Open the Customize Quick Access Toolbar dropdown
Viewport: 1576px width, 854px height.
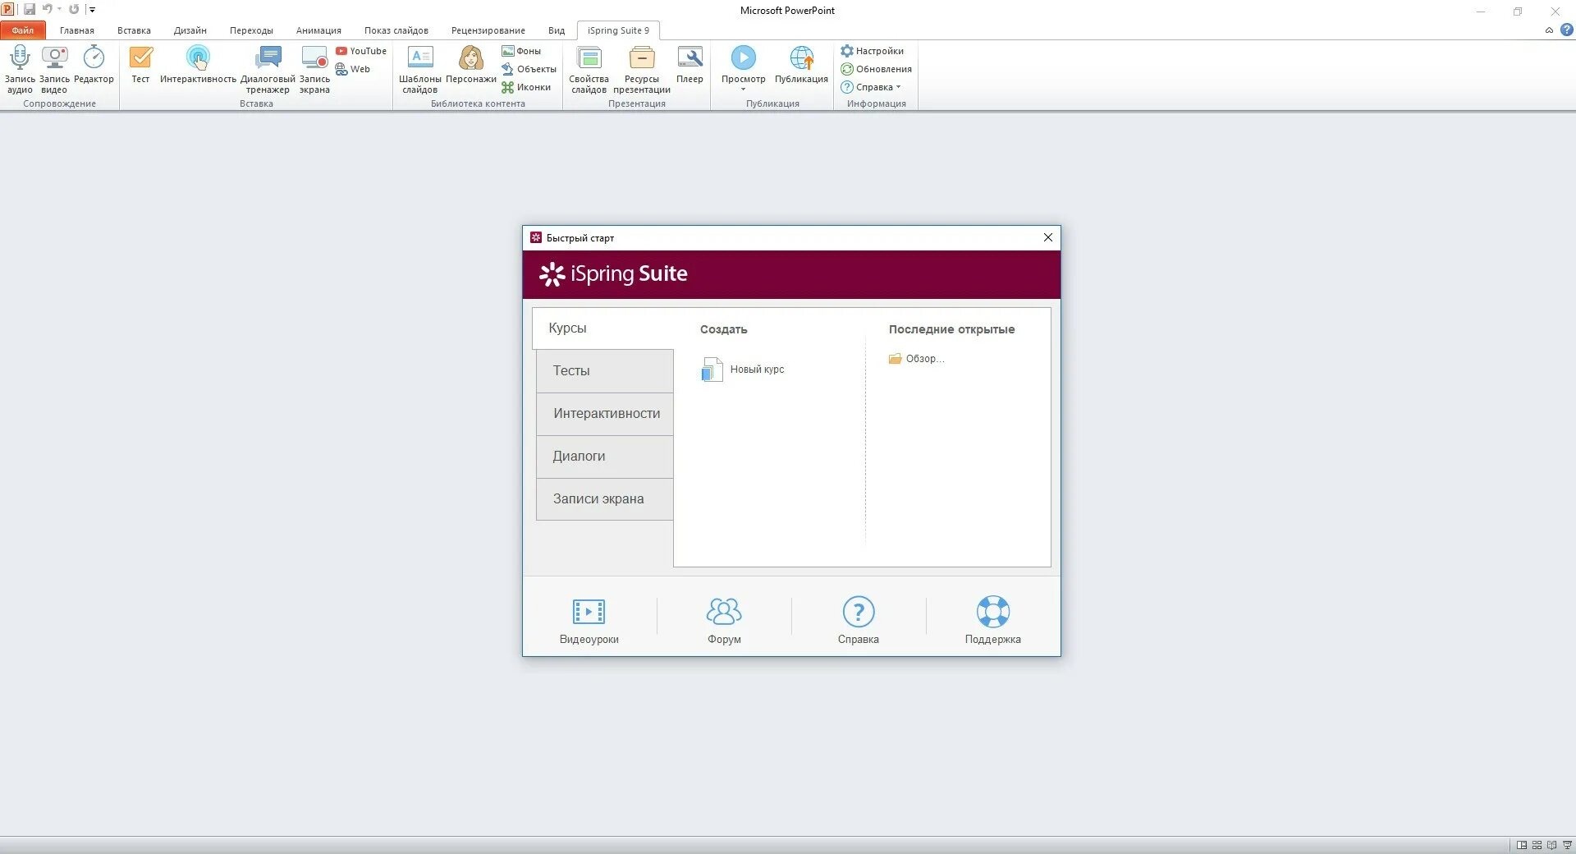click(92, 10)
